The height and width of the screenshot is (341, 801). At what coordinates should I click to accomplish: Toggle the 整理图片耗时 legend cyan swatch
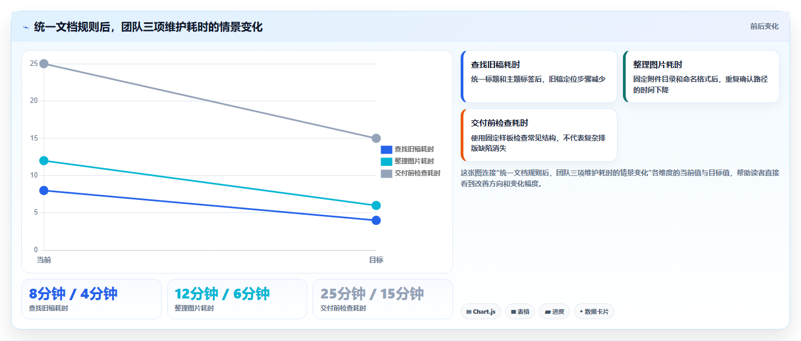point(386,161)
